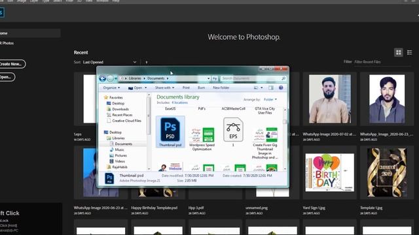419x235 pixels.
Task: Expand the Open button dropdown arrow
Action: [145, 87]
